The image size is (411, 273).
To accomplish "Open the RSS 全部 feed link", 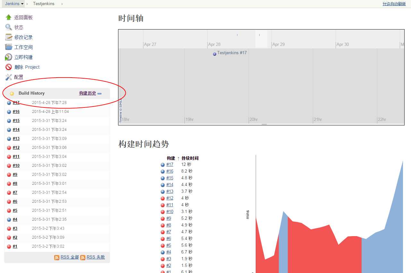I will pos(70,257).
